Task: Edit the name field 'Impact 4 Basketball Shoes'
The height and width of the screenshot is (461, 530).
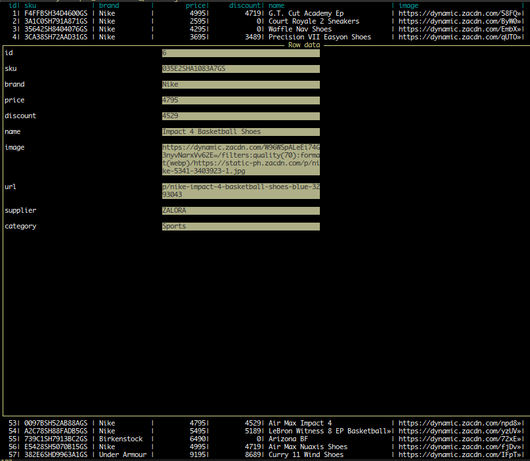Action: pos(240,132)
